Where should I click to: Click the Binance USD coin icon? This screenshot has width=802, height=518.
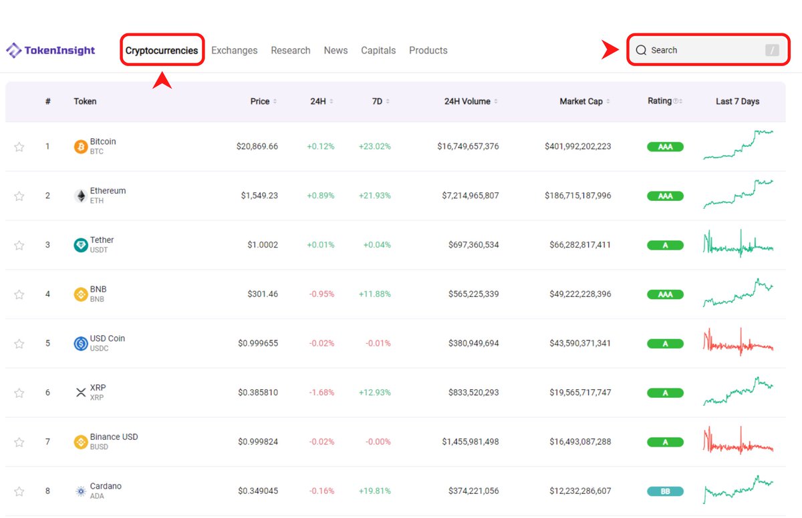[81, 442]
